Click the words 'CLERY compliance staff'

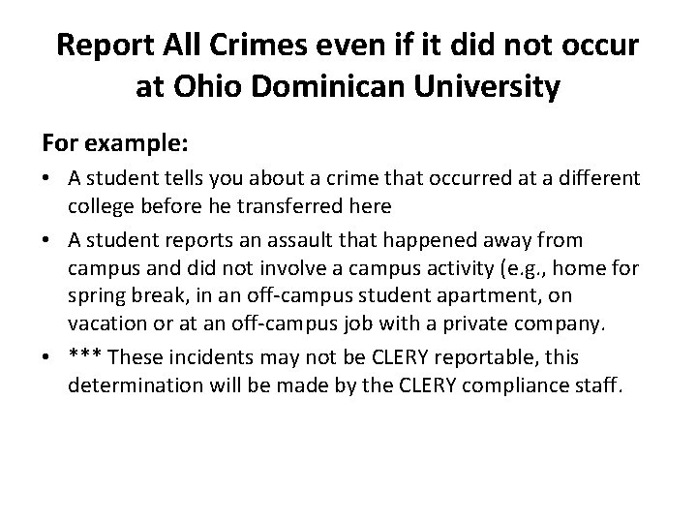pos(510,385)
